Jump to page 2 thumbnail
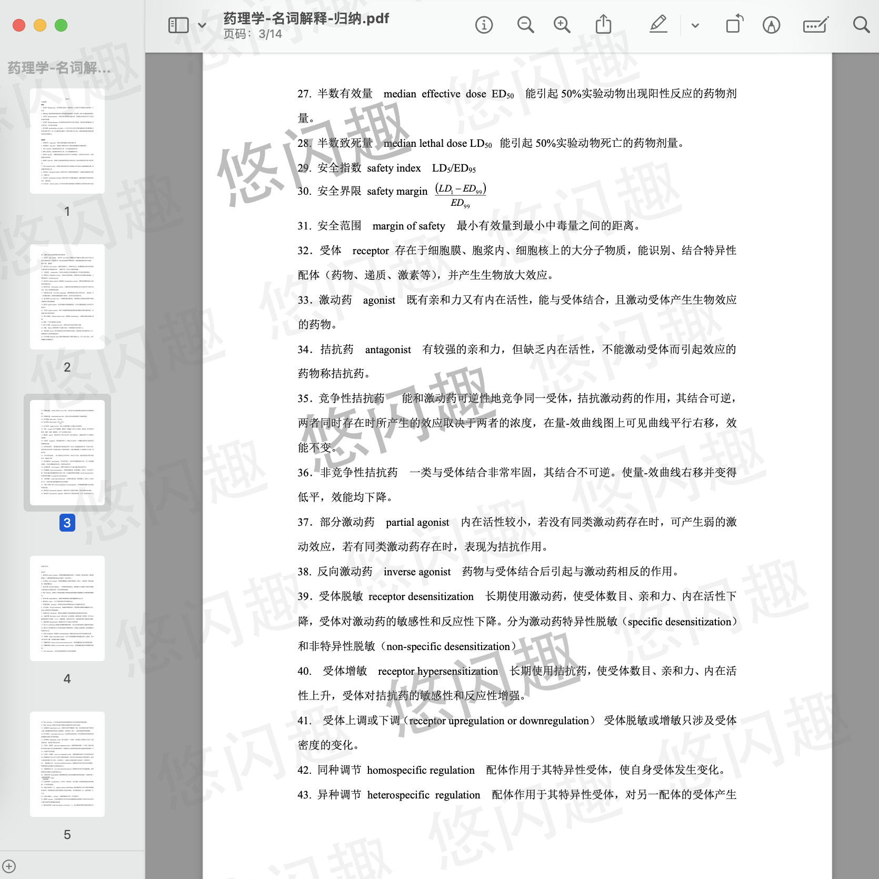 (67, 297)
